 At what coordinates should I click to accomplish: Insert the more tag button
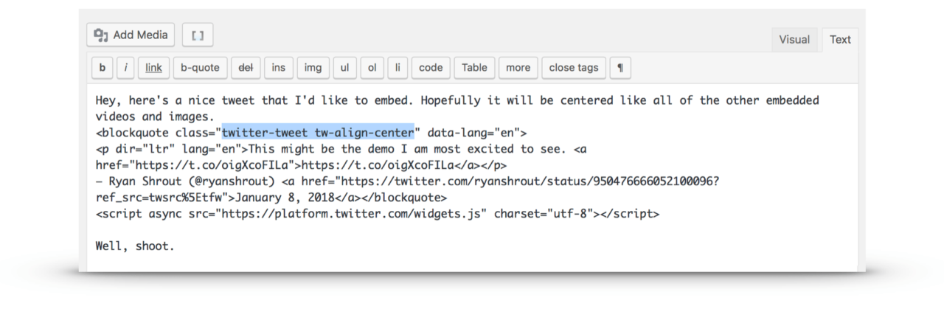pyautogui.click(x=518, y=68)
